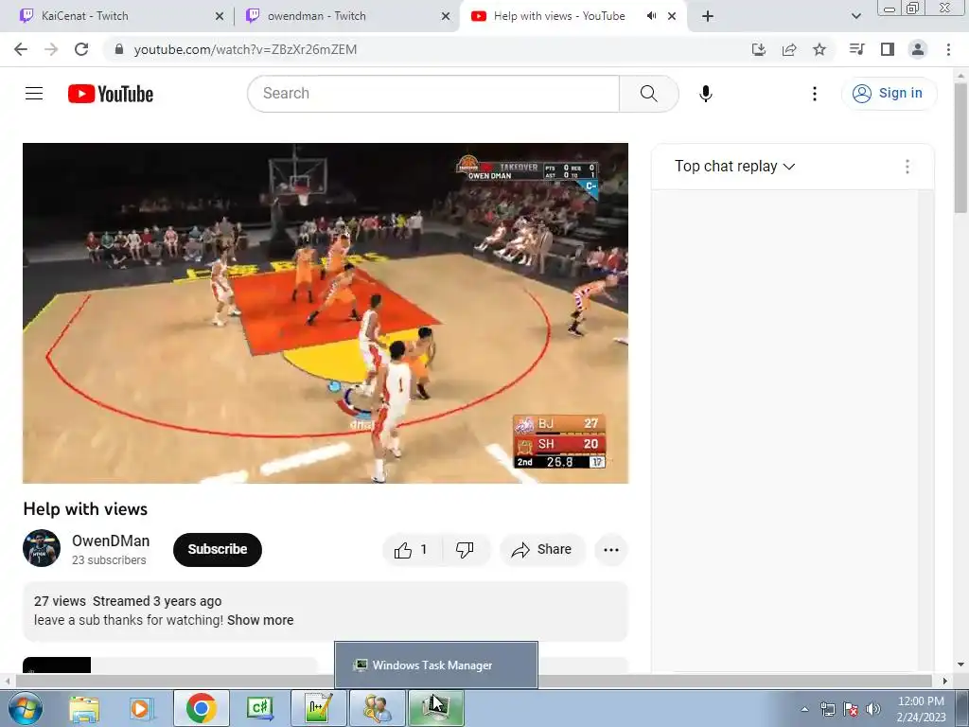Bookmark this page with star
The image size is (969, 727).
point(819,49)
